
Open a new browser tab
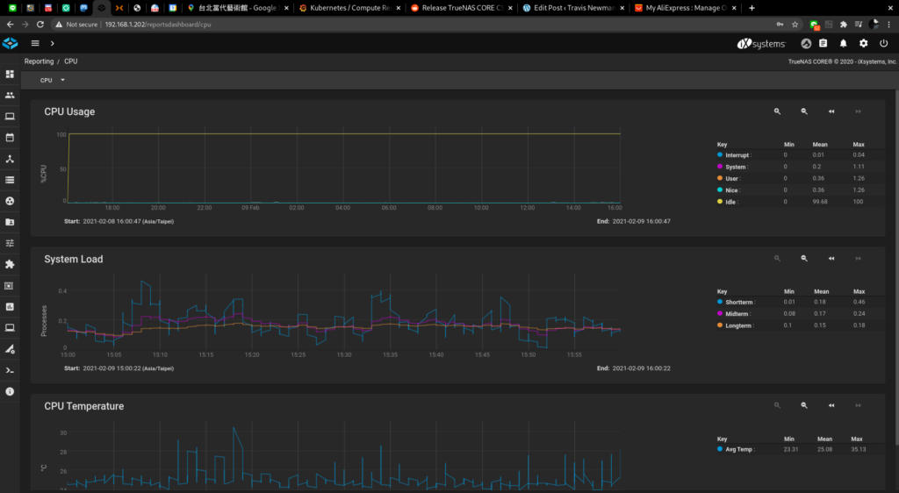coord(752,8)
